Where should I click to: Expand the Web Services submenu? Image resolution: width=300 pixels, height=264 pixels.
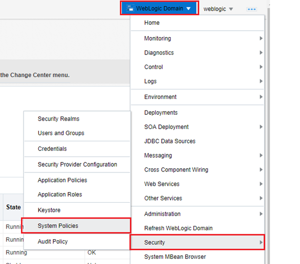[198, 184]
